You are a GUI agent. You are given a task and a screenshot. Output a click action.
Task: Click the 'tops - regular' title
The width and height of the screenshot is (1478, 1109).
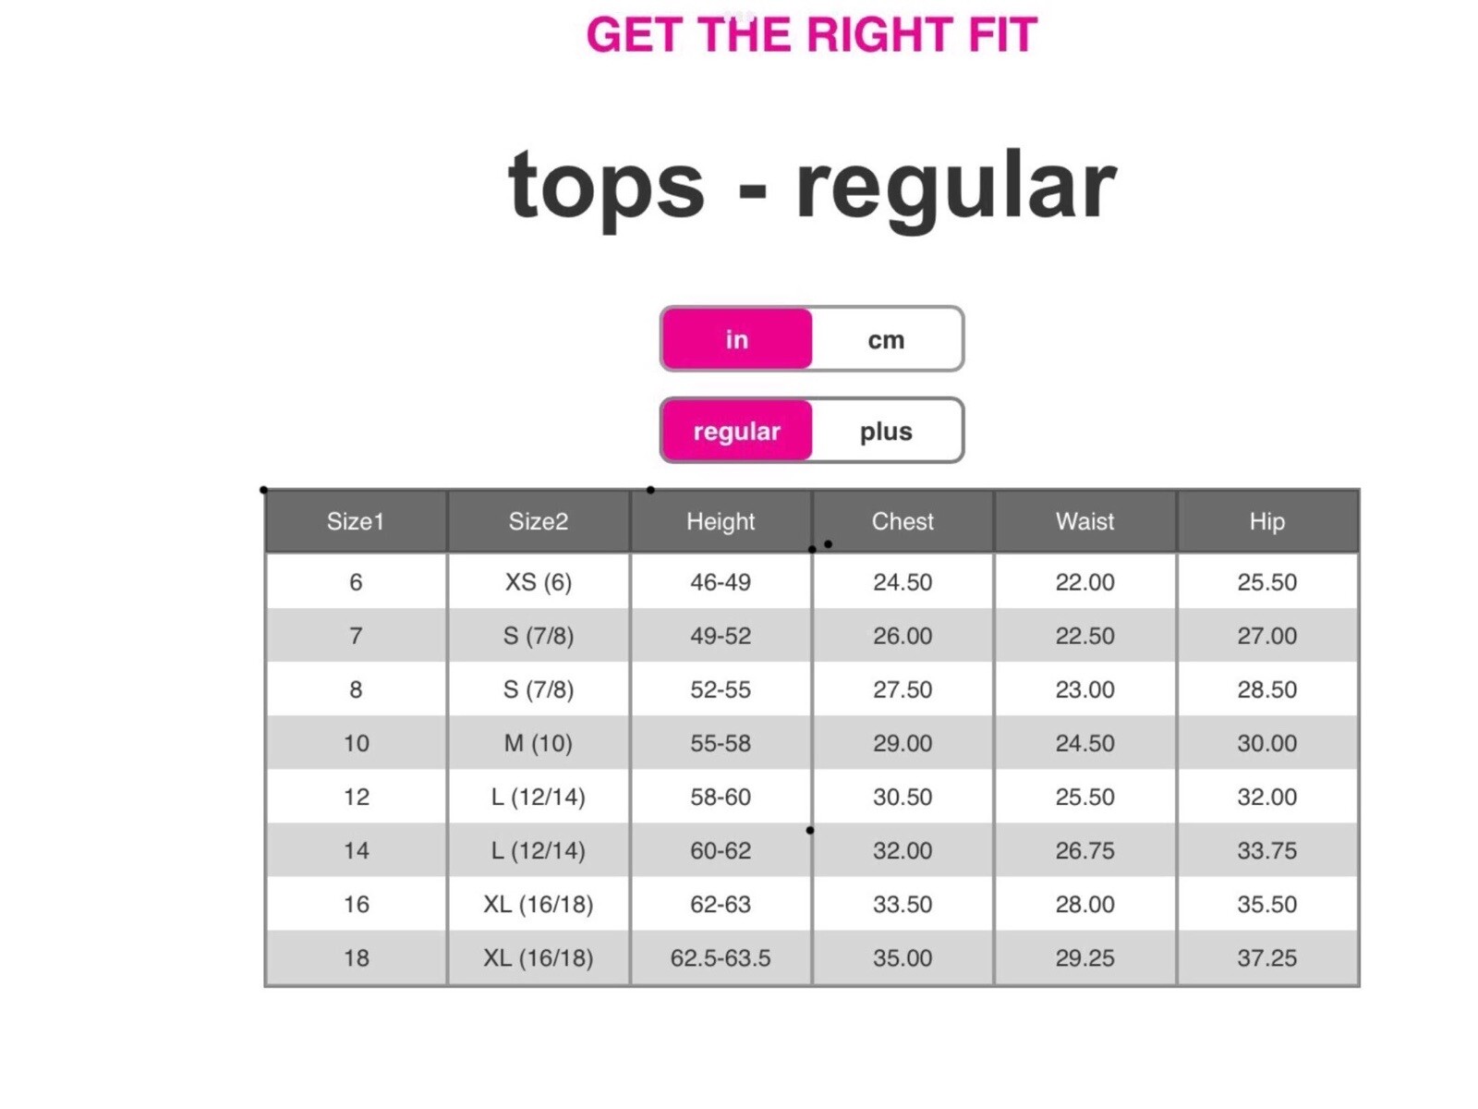(x=812, y=185)
